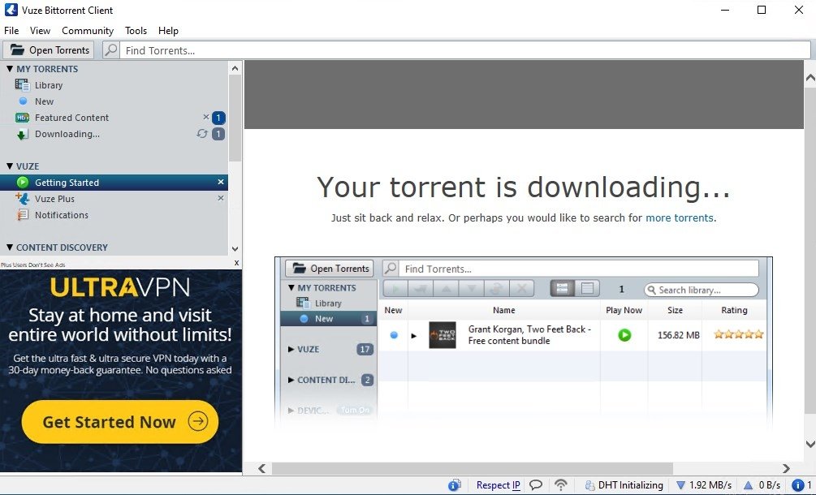Click the Notifications page icon
This screenshot has height=495, width=816.
(23, 215)
